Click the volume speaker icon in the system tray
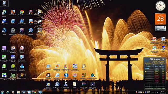 pos(157,92)
